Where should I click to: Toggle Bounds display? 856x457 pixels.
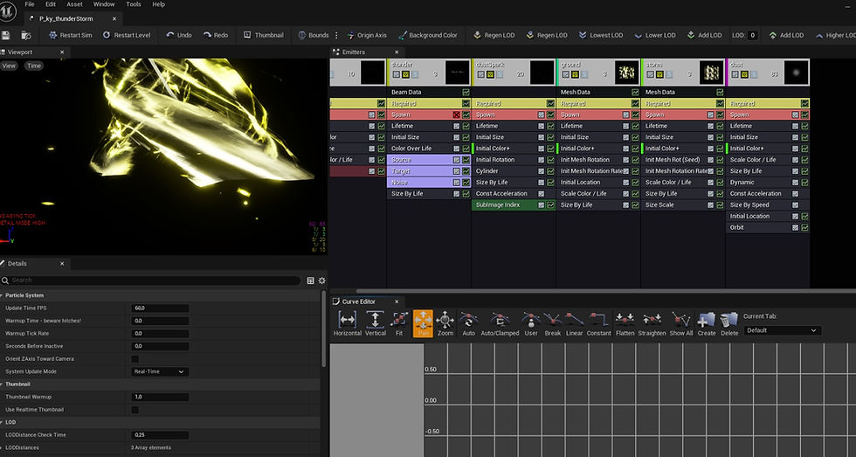point(314,35)
